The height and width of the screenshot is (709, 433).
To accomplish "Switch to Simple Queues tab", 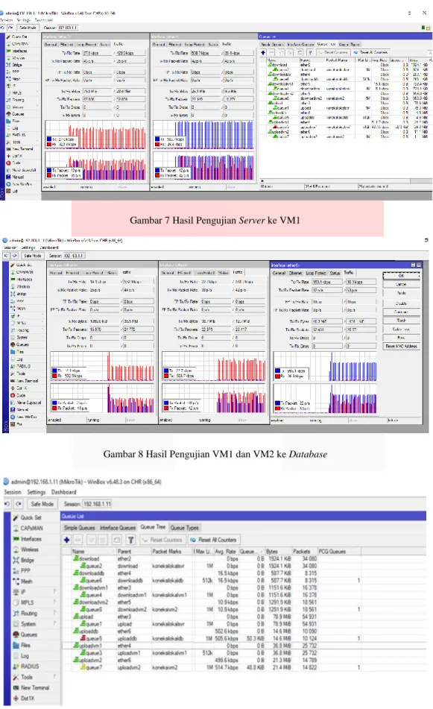I will 79,528.
